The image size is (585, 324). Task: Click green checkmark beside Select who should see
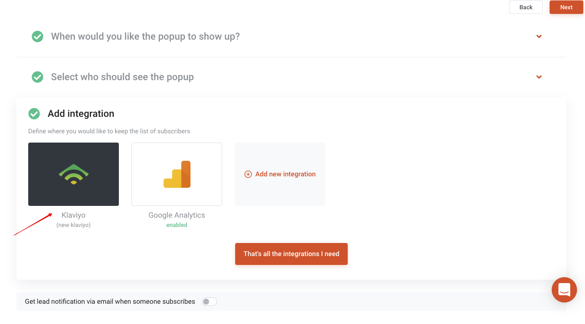(x=38, y=77)
